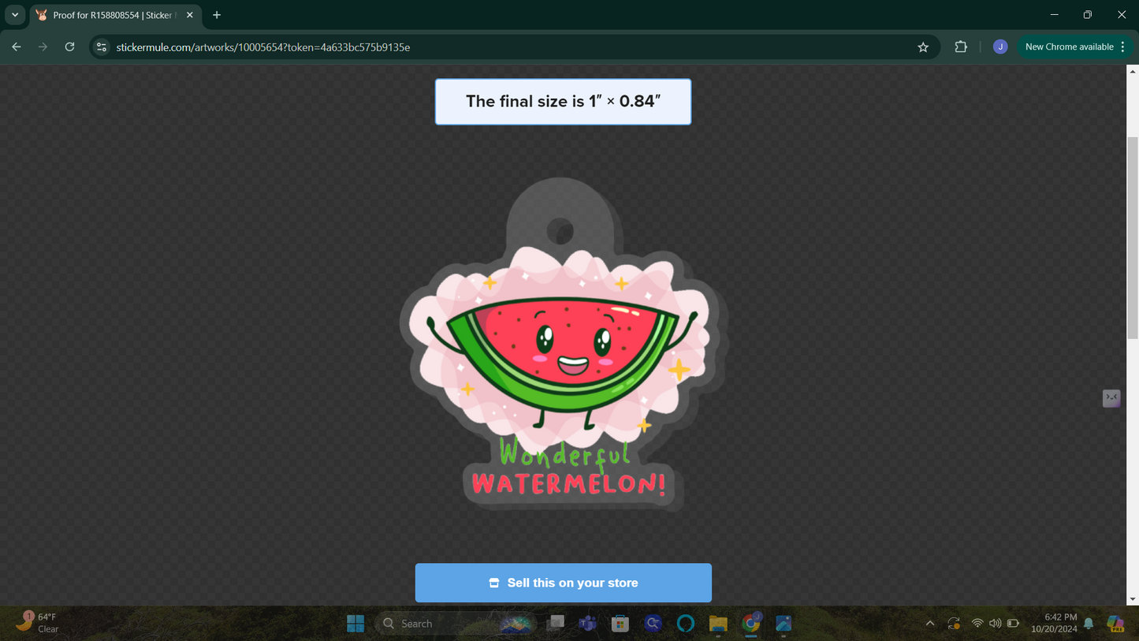Bookmark this page with the star icon
The width and height of the screenshot is (1139, 641).
[923, 47]
